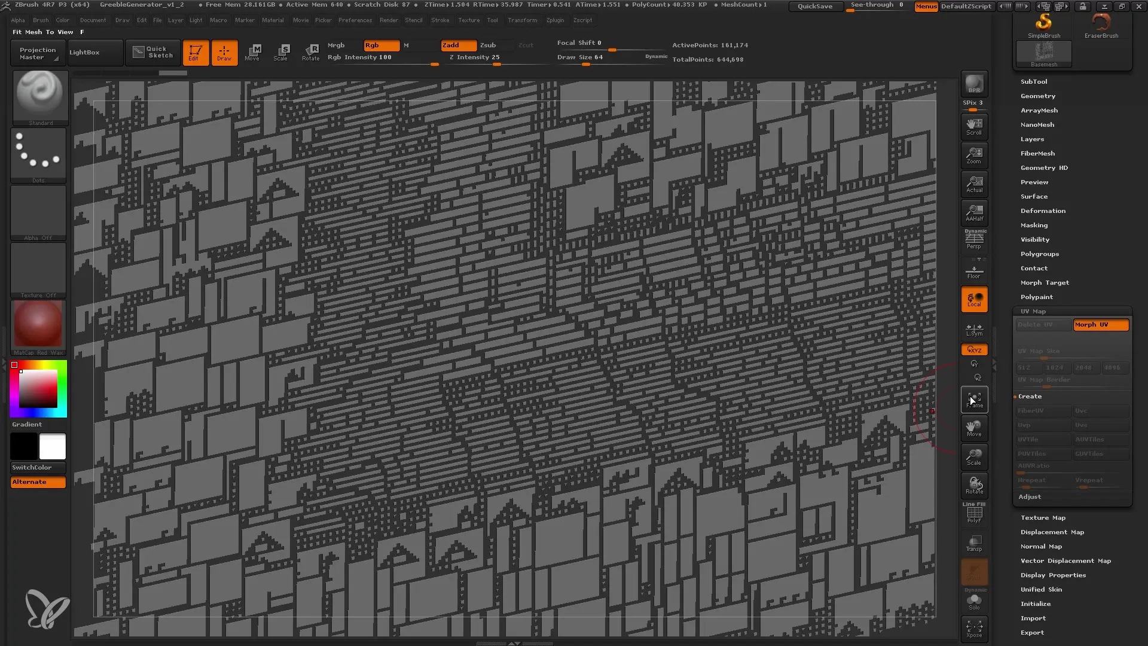Viewport: 1148px width, 646px height.
Task: Expand the Adjust subsection
Action: [x=1030, y=496]
